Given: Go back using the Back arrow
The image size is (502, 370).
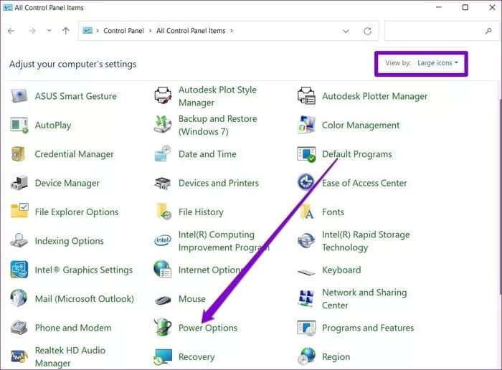Looking at the screenshot, I should (11, 31).
